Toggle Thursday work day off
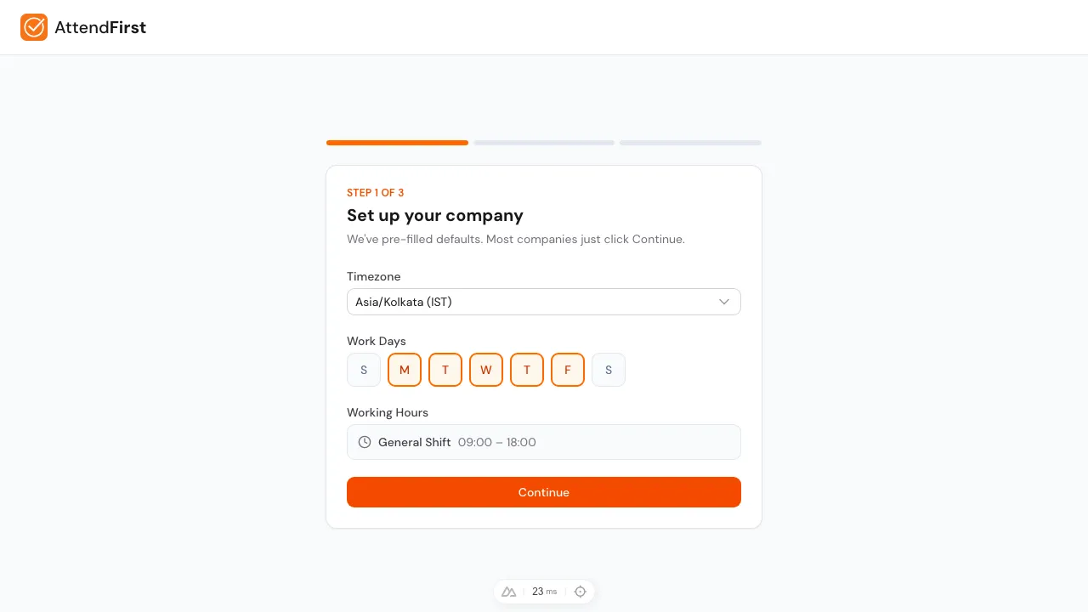This screenshot has height=612, width=1088. click(526, 370)
